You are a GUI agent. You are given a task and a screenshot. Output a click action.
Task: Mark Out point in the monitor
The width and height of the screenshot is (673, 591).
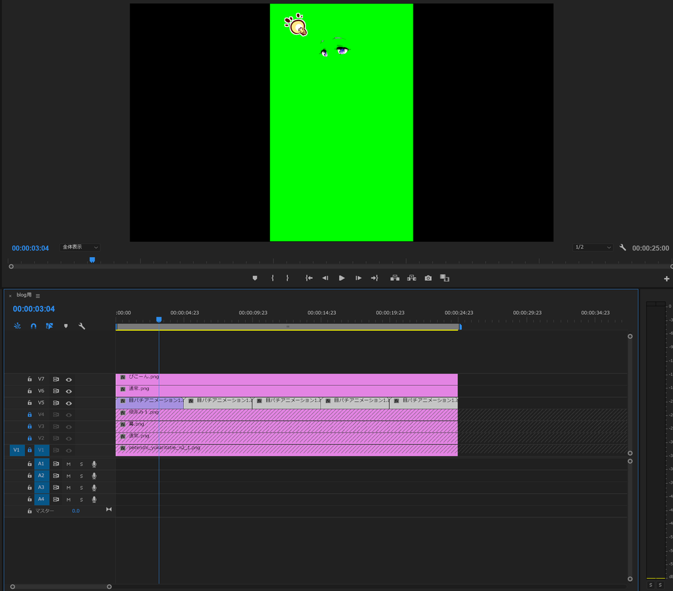(x=288, y=278)
